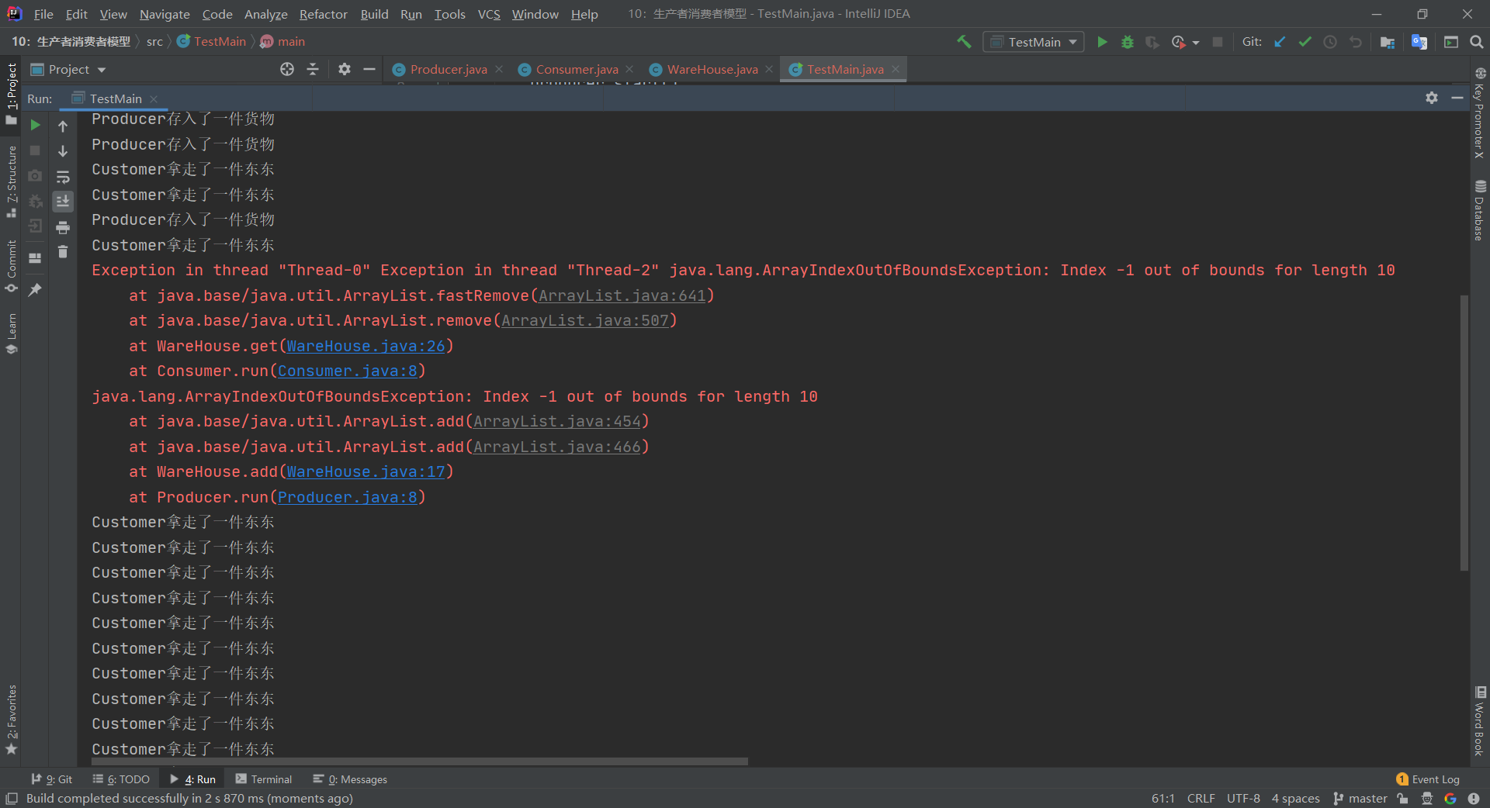Rollback changes with the undo arrow icon

[1356, 42]
